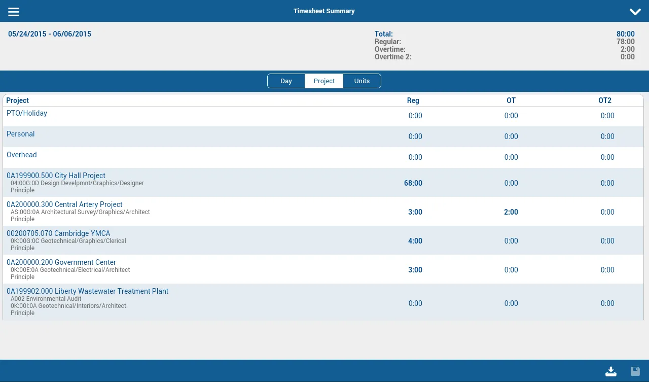Click the 2:00 overtime value for Central Artery
The image size is (649, 382).
(511, 212)
